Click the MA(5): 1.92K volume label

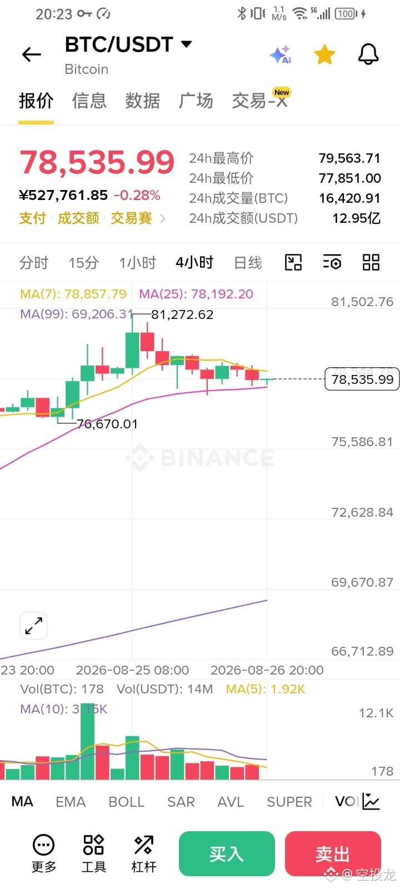point(266,689)
